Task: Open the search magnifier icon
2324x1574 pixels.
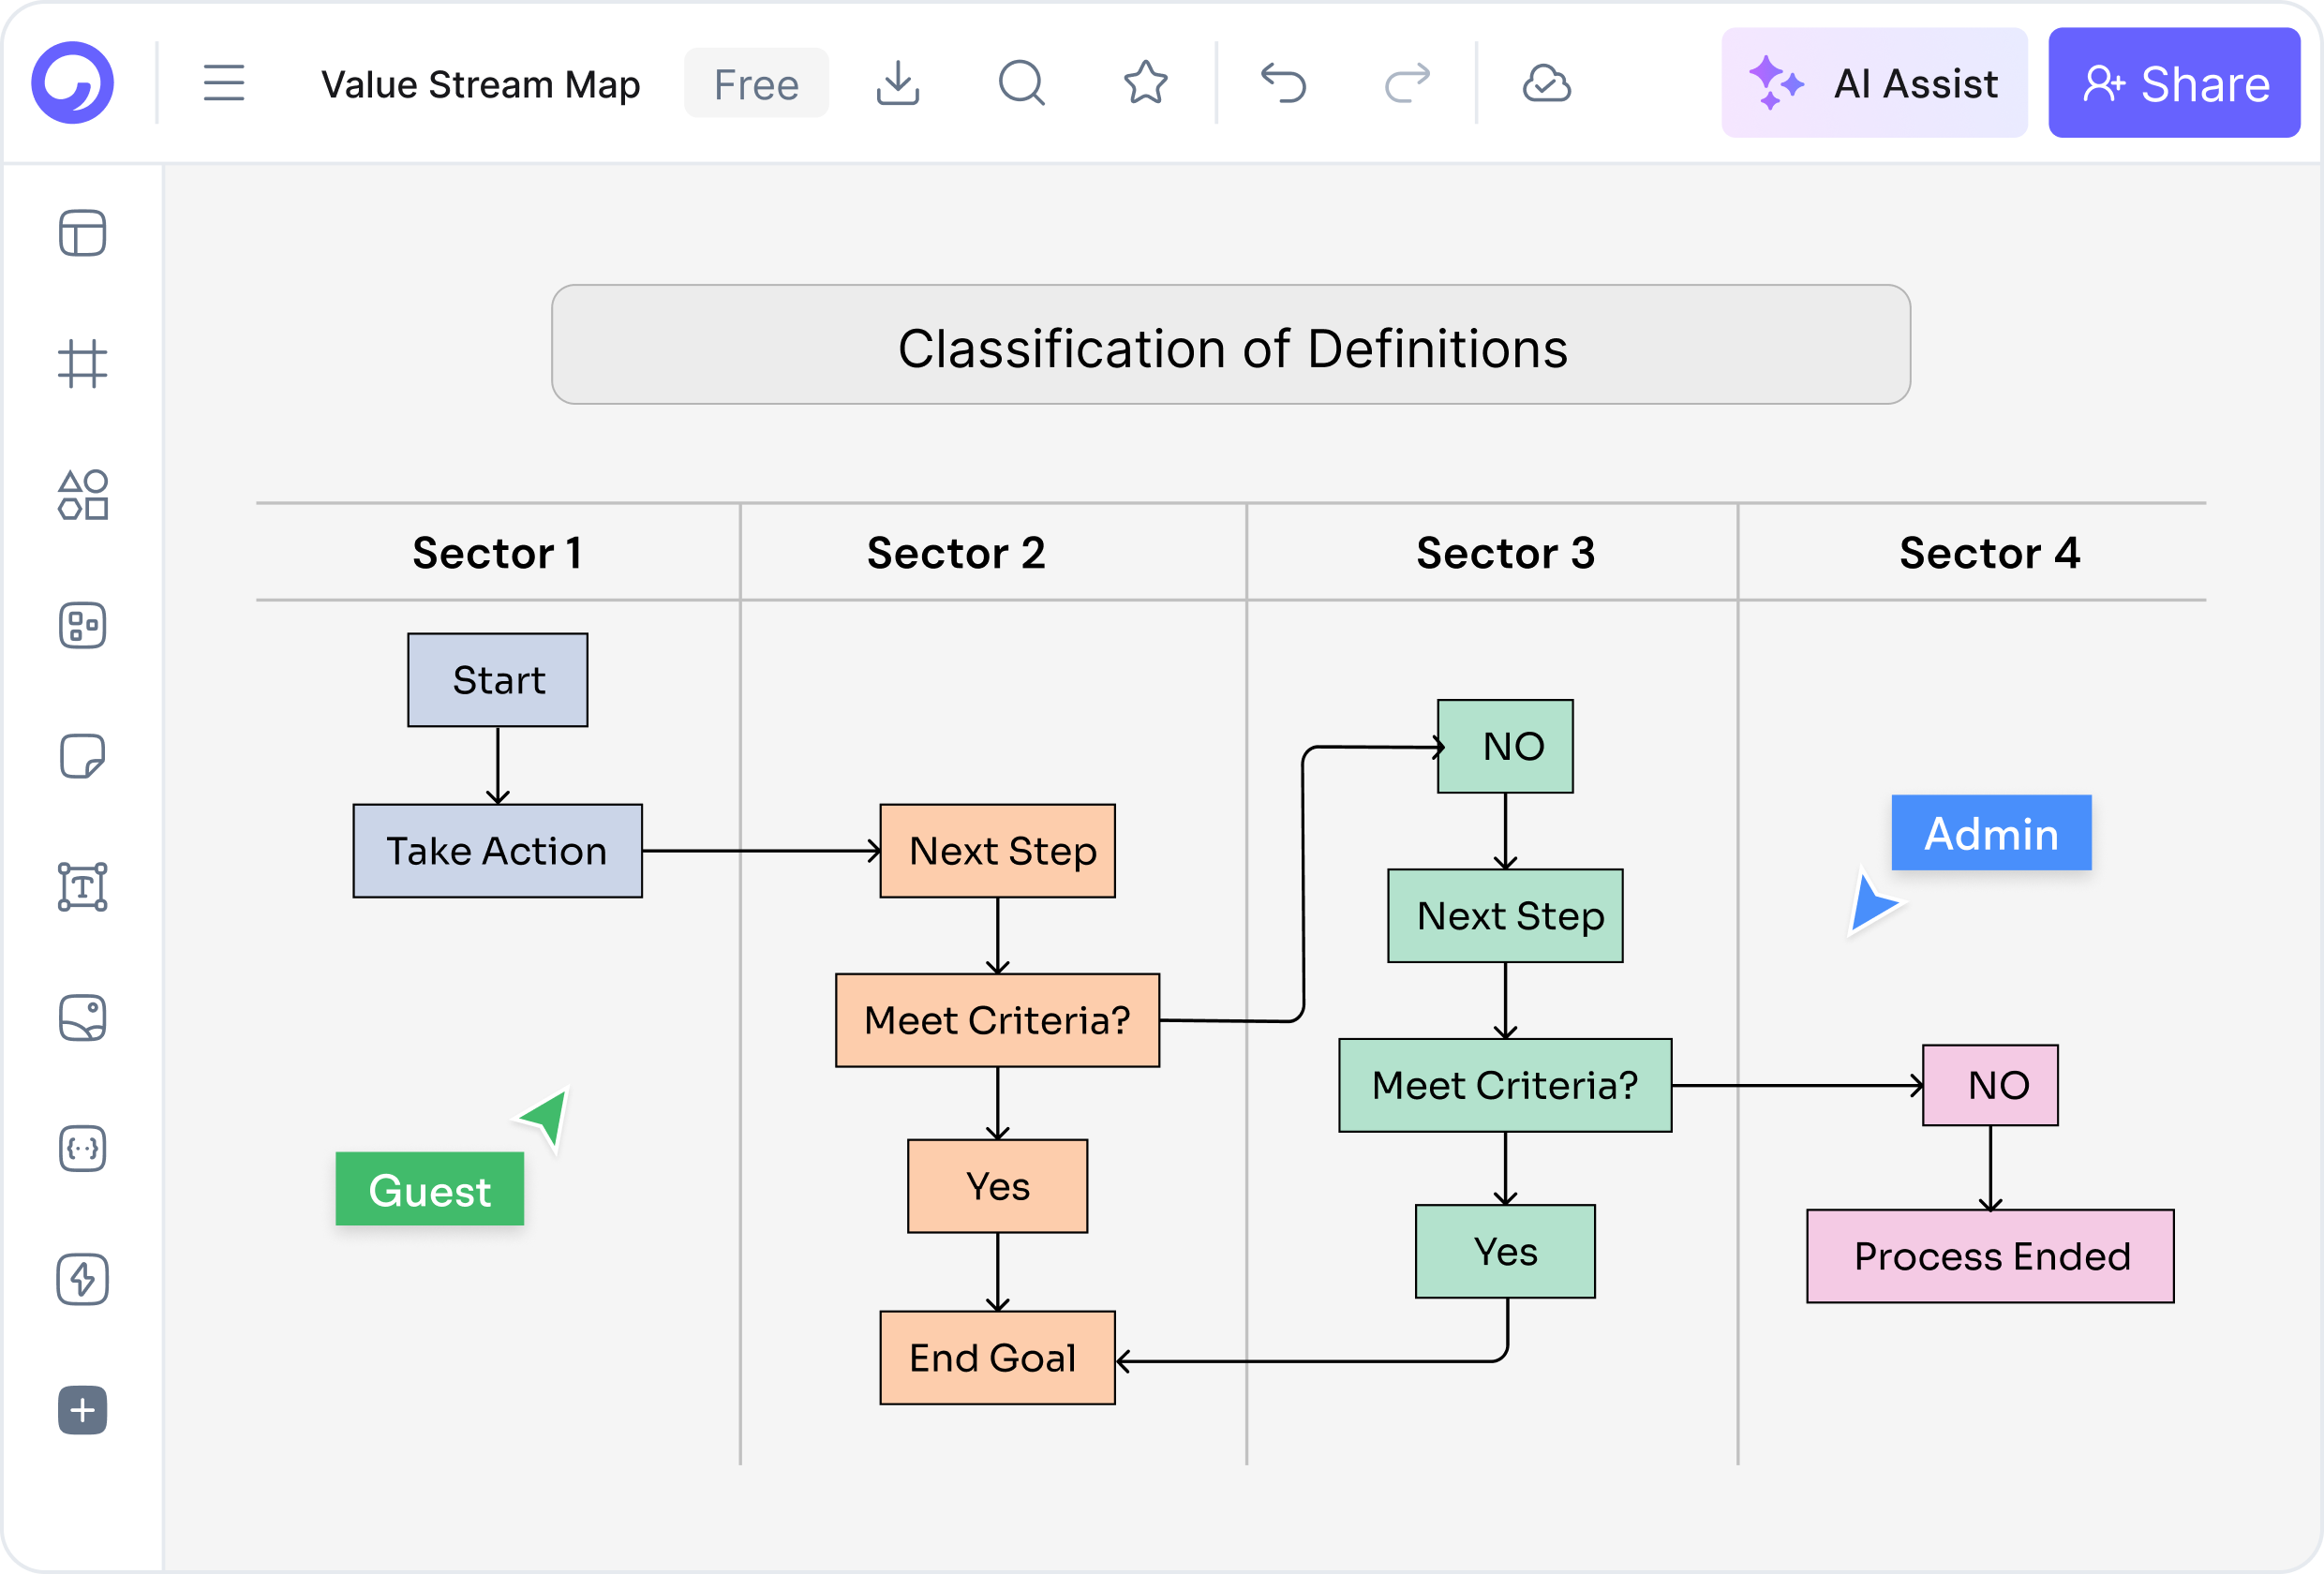Action: click(x=1022, y=83)
